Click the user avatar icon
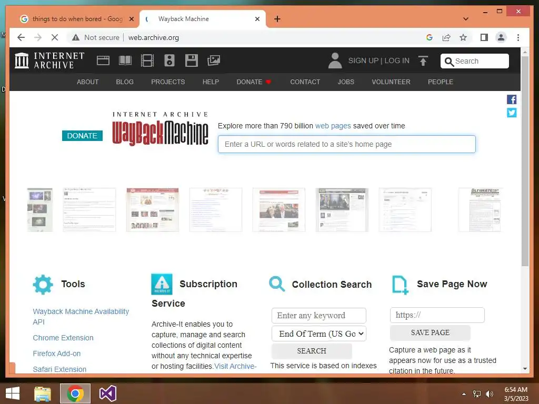Image resolution: width=539 pixels, height=404 pixels. pos(335,60)
